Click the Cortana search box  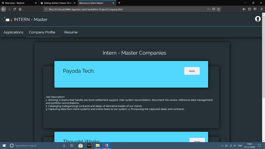(37, 145)
